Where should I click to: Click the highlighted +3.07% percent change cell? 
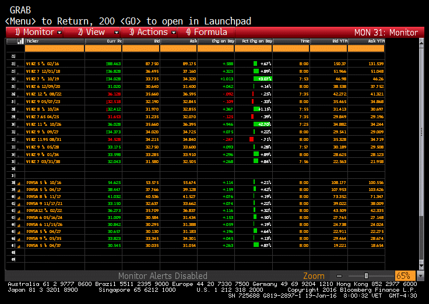pos(263,79)
